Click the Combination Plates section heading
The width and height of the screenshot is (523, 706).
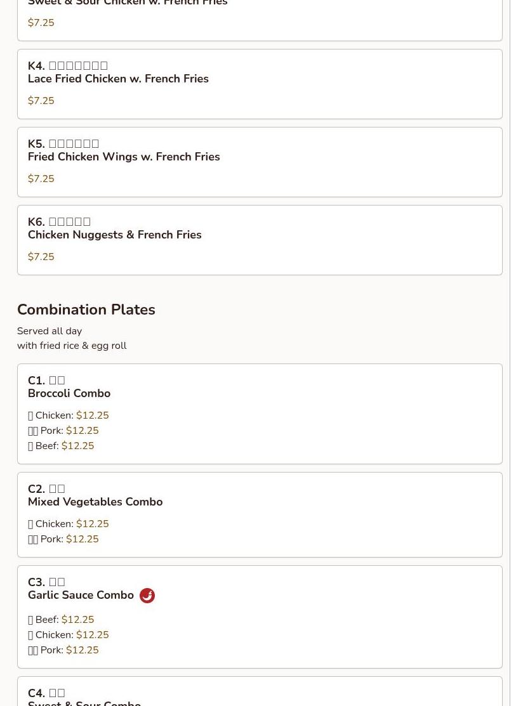[86, 310]
